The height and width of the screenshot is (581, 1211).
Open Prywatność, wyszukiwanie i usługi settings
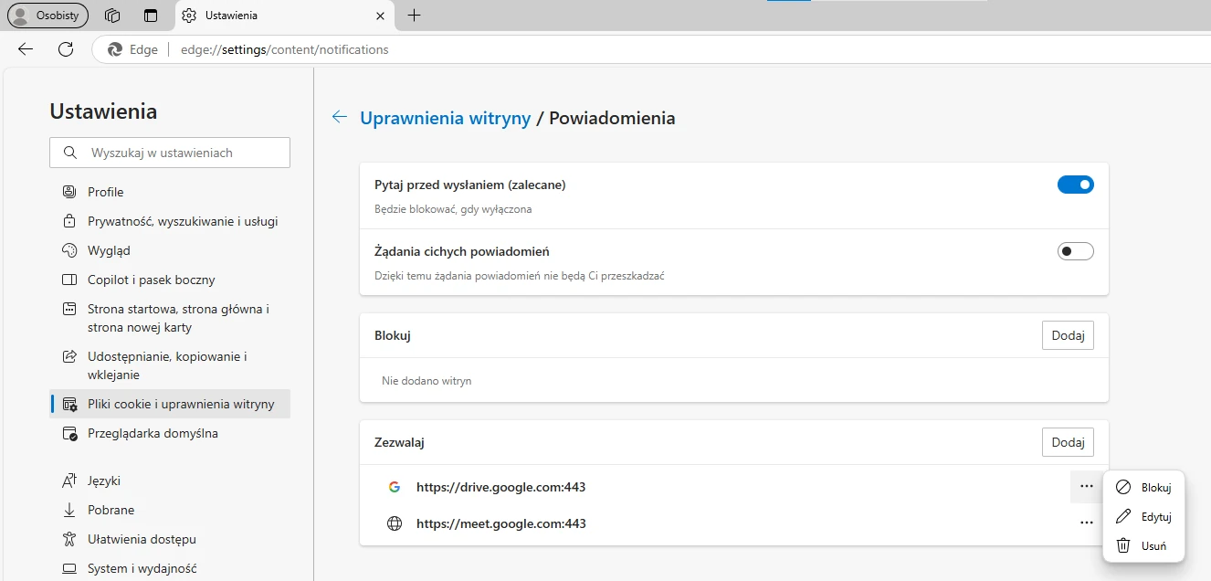183,221
